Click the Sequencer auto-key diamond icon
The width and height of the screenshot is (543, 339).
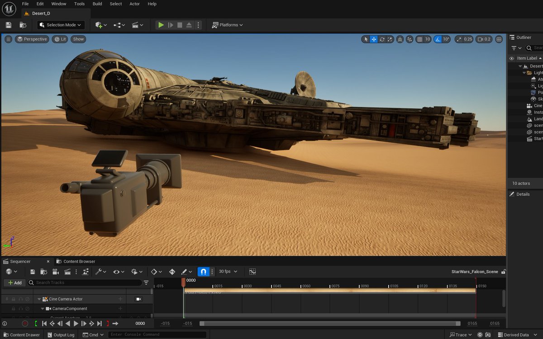(172, 272)
